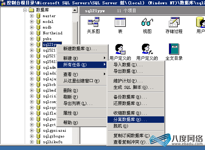The width and height of the screenshot is (205, 150).
Task: Click the tree scrollbar up arrow
Action: point(75,10)
